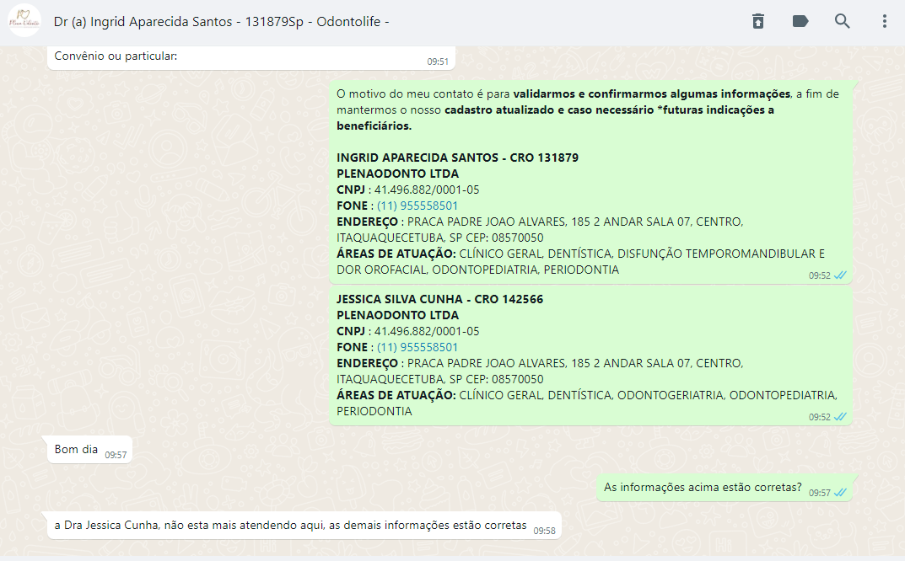
Task: Click the 09:57 timestamp beside 'Bom dia'
Action: [116, 455]
